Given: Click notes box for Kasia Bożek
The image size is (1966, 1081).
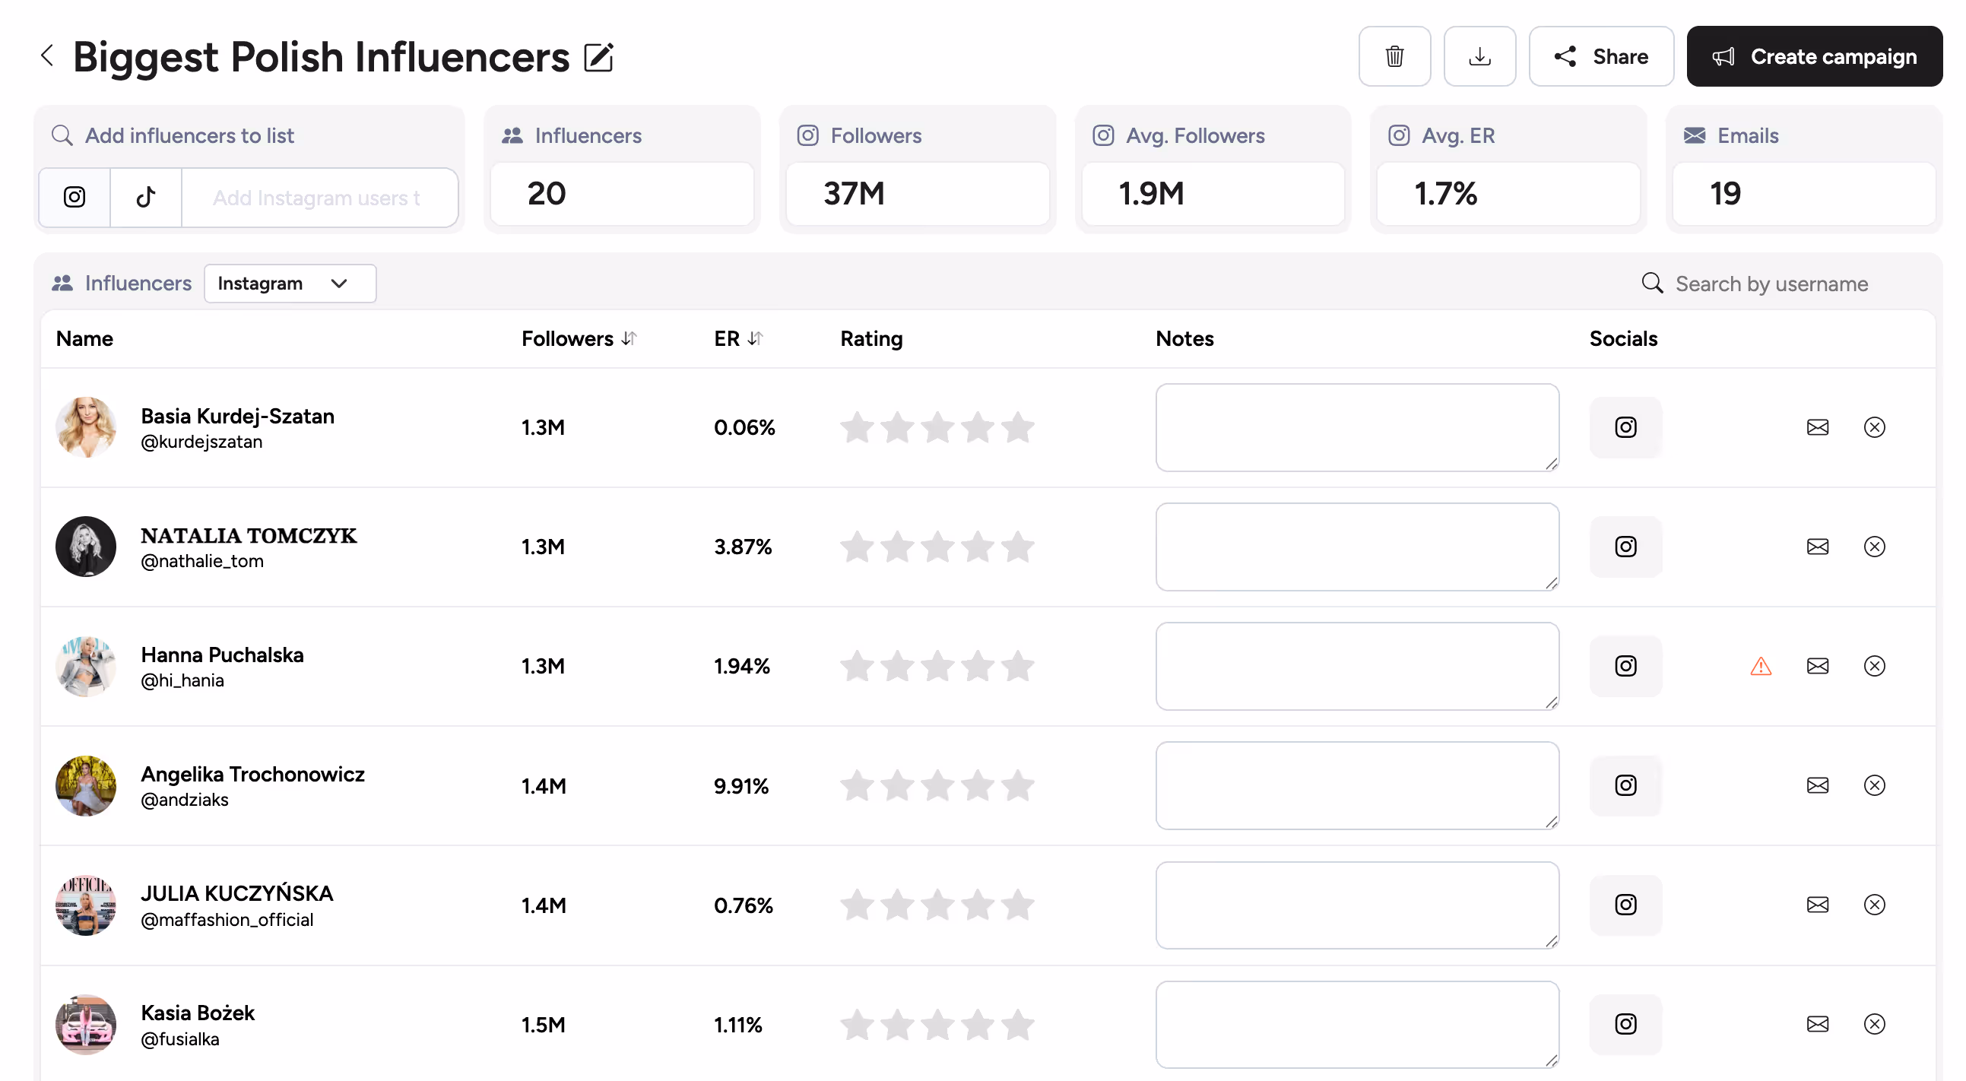Looking at the screenshot, I should click(1356, 1024).
